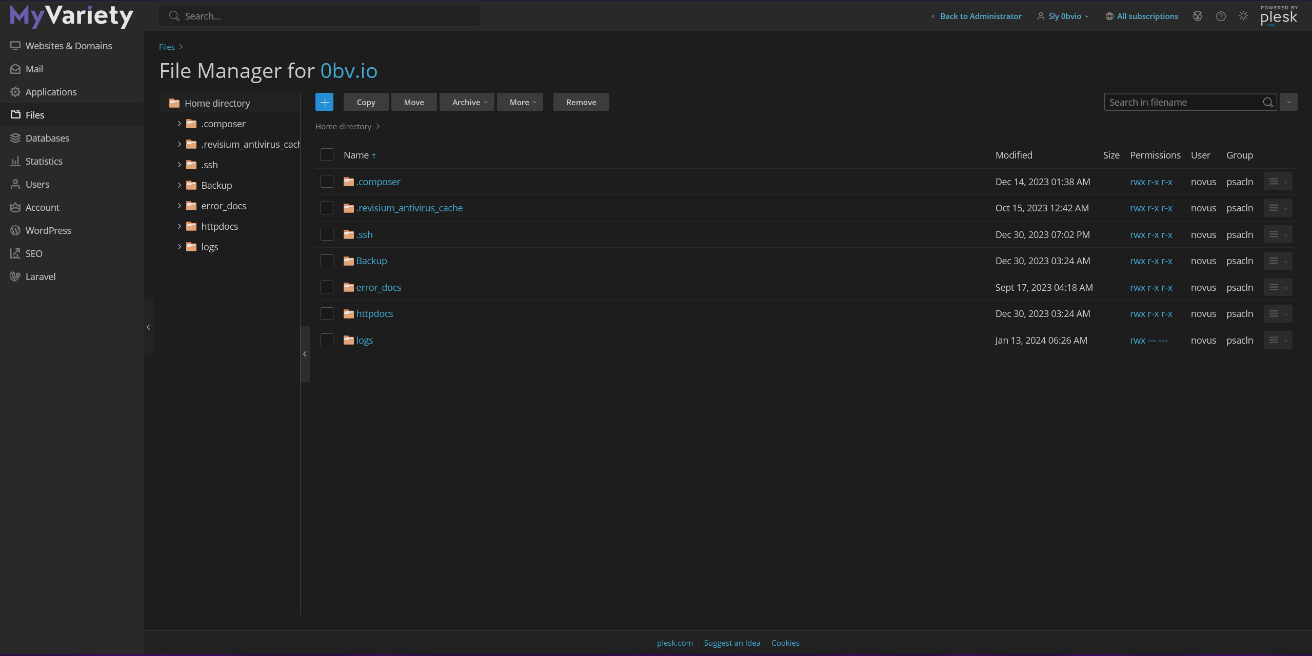
Task: Click the magnifier icon in the filename search
Action: (1268, 102)
